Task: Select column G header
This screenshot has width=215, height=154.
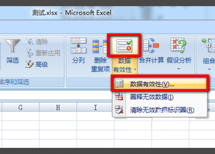Action: point(20,108)
